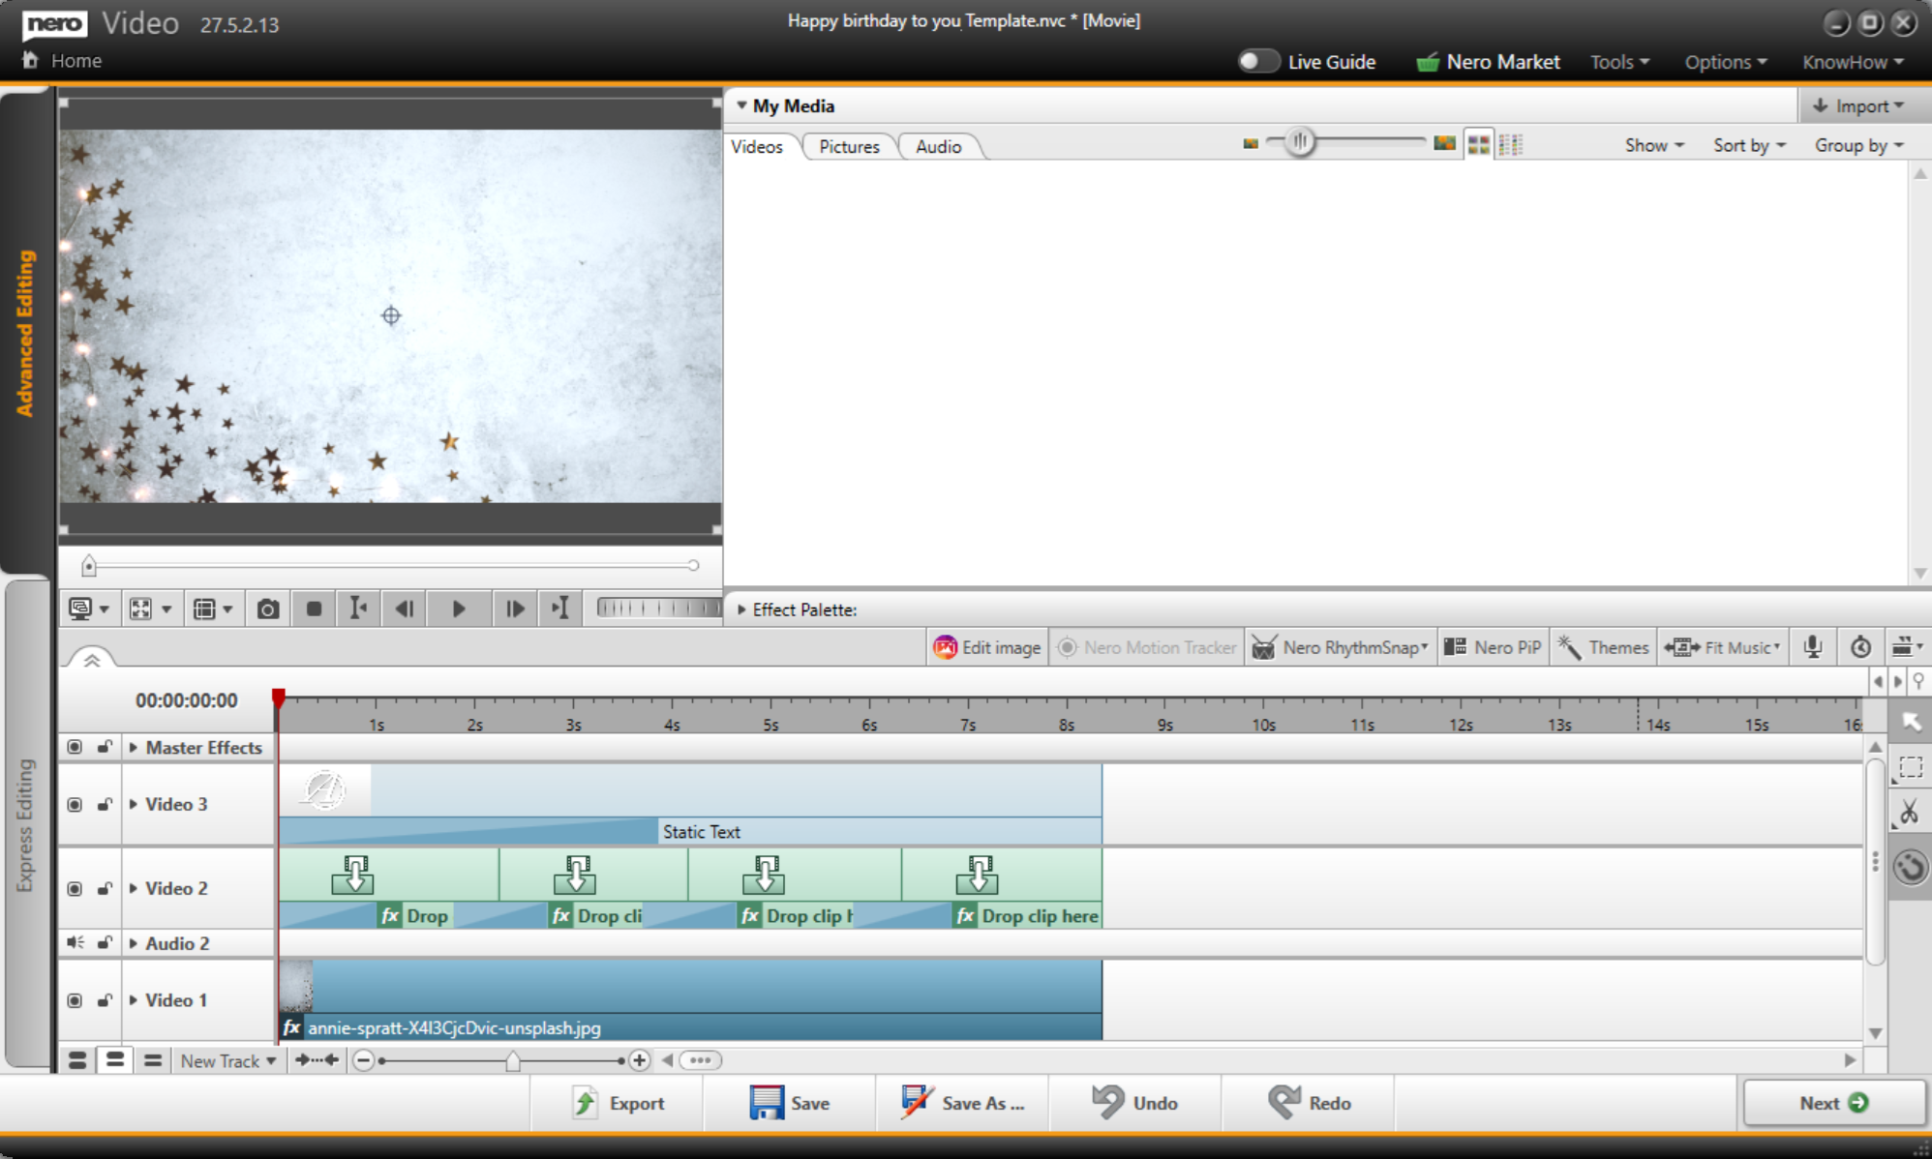This screenshot has height=1159, width=1932.
Task: Hide the Video 3 track visibility
Action: [x=75, y=805]
